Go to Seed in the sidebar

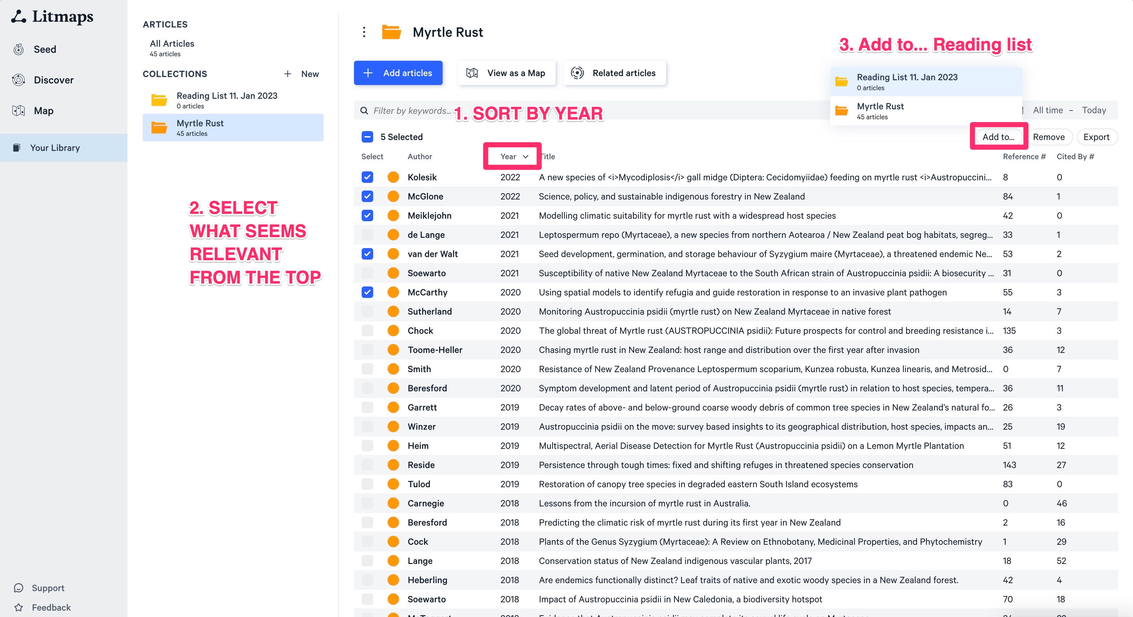[x=45, y=49]
